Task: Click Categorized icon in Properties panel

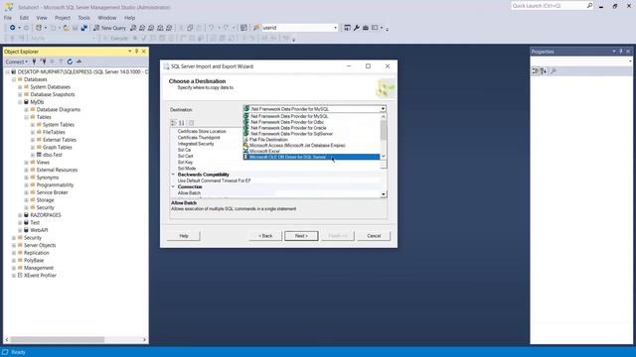Action: pos(536,71)
